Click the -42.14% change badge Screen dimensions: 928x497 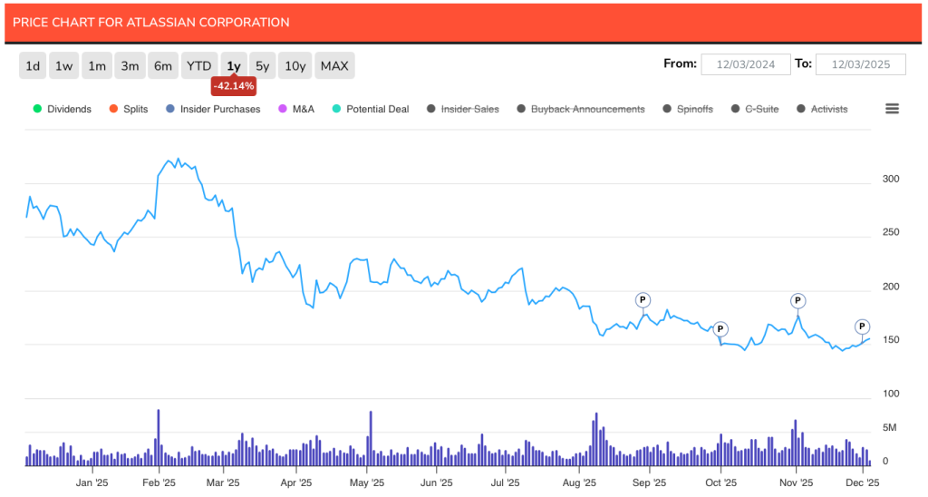pyautogui.click(x=234, y=86)
